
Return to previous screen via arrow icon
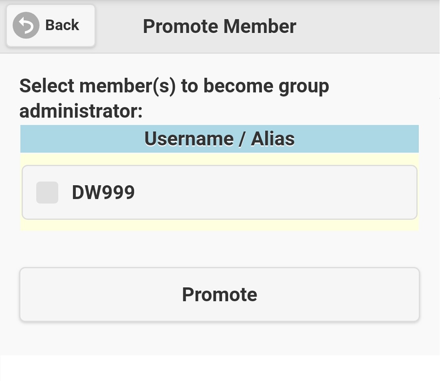click(x=26, y=25)
